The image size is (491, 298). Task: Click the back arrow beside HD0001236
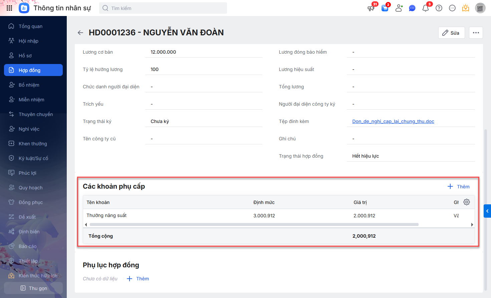(80, 33)
